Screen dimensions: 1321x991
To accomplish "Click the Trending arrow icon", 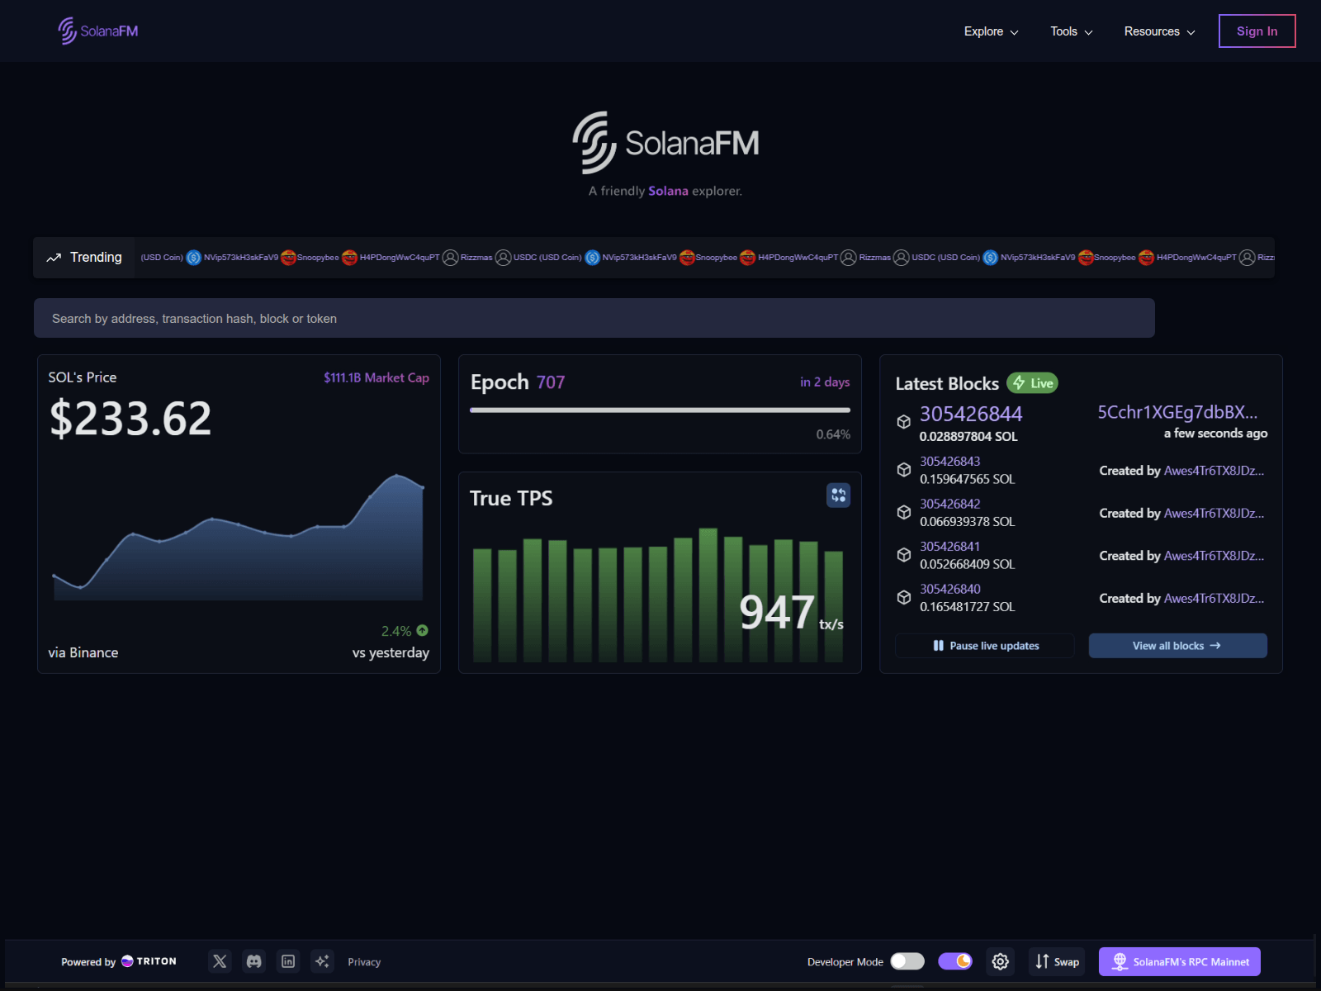I will click(54, 258).
